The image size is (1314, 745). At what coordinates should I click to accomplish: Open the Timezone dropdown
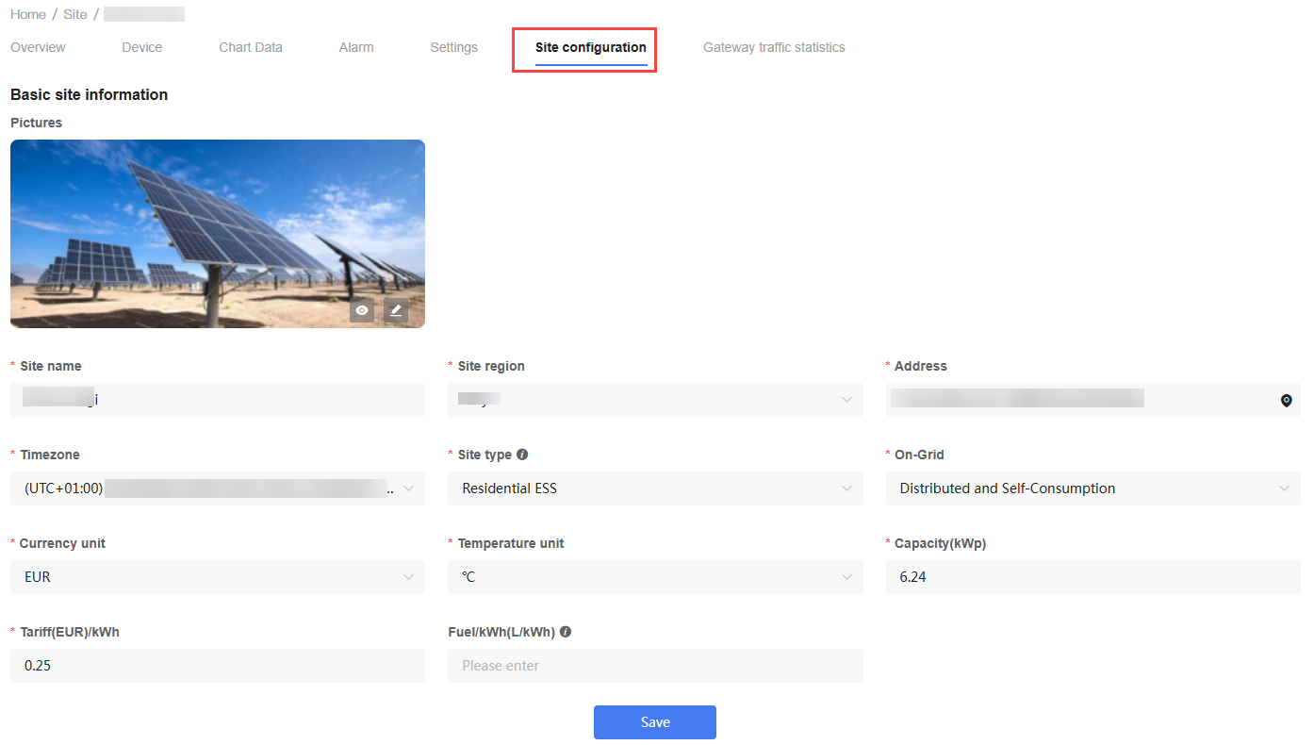coord(218,488)
